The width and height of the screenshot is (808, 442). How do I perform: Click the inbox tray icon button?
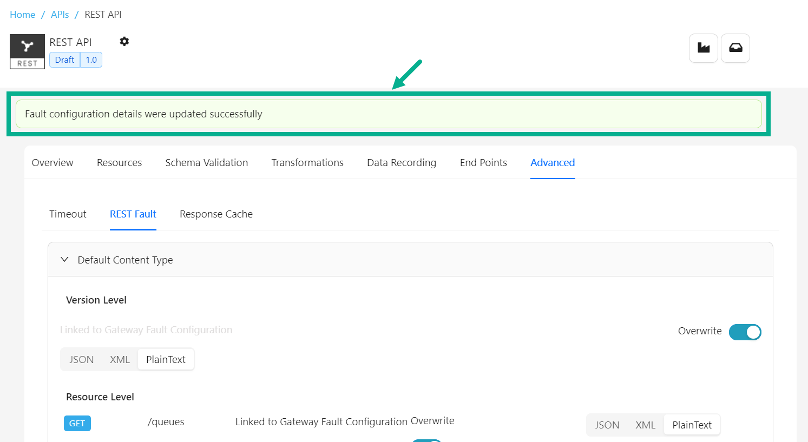click(735, 48)
